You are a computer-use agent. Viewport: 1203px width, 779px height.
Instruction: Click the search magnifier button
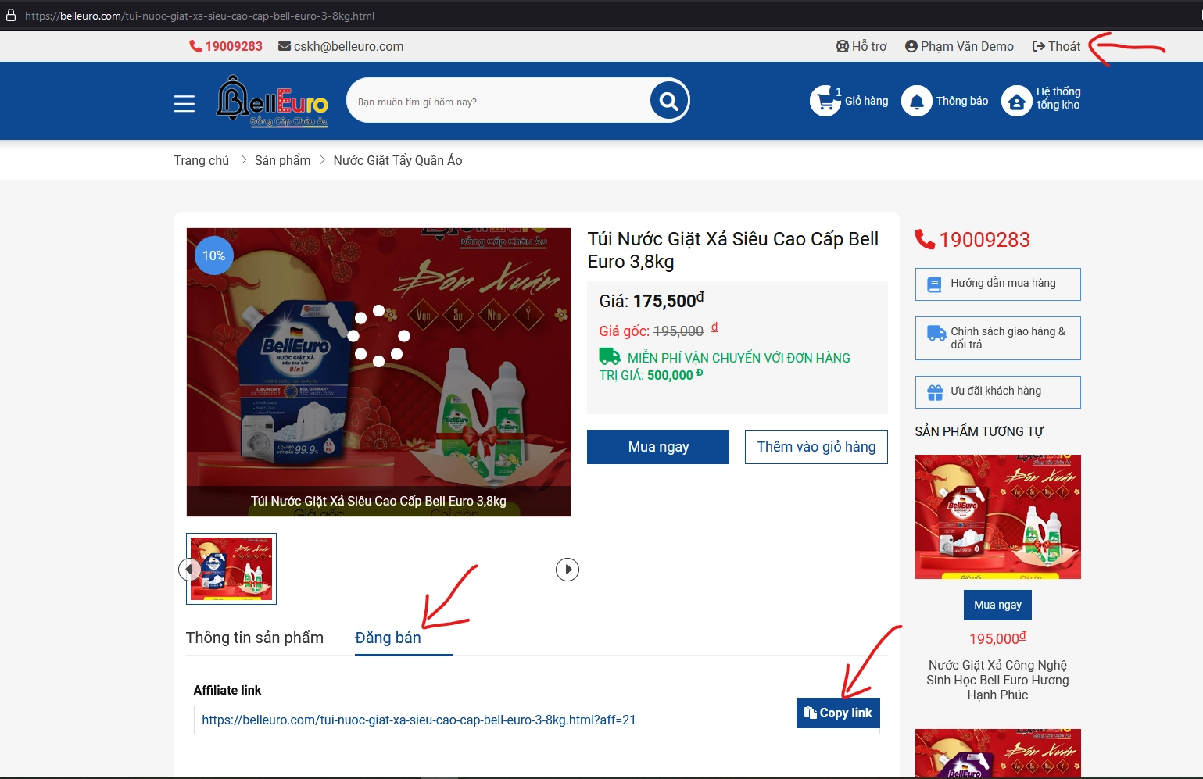[668, 101]
